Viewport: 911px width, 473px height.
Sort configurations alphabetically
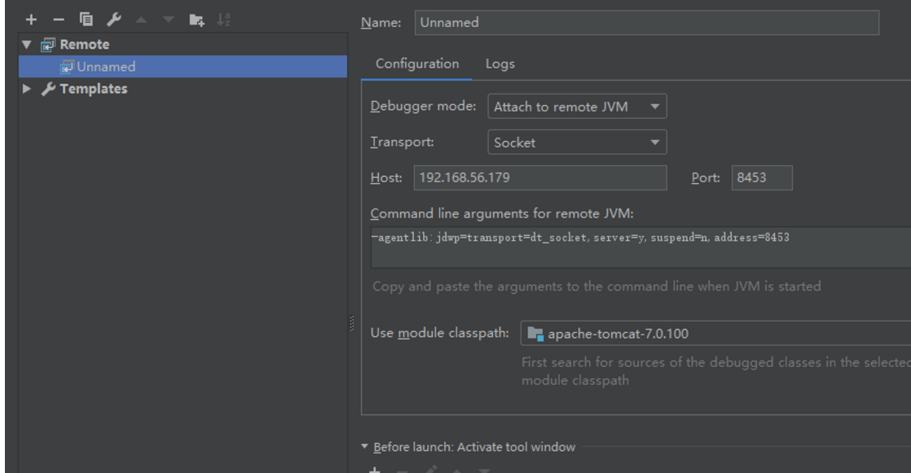click(224, 20)
